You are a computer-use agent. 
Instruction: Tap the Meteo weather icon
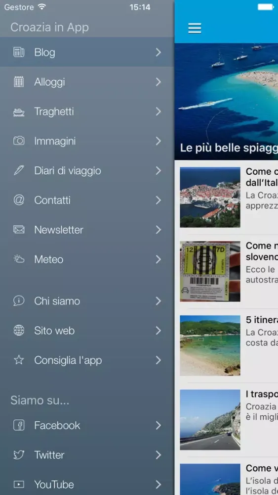click(19, 259)
